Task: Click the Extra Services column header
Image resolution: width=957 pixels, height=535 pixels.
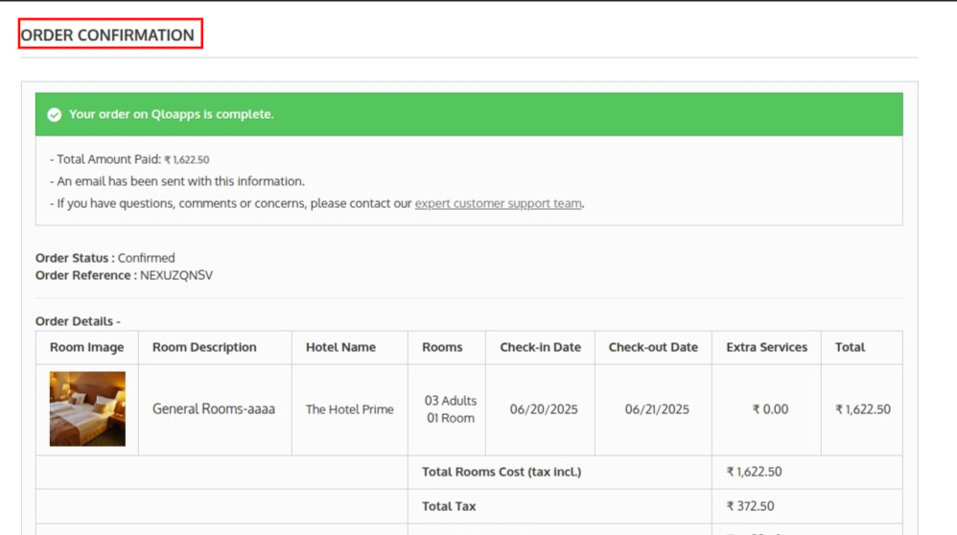Action: tap(766, 347)
